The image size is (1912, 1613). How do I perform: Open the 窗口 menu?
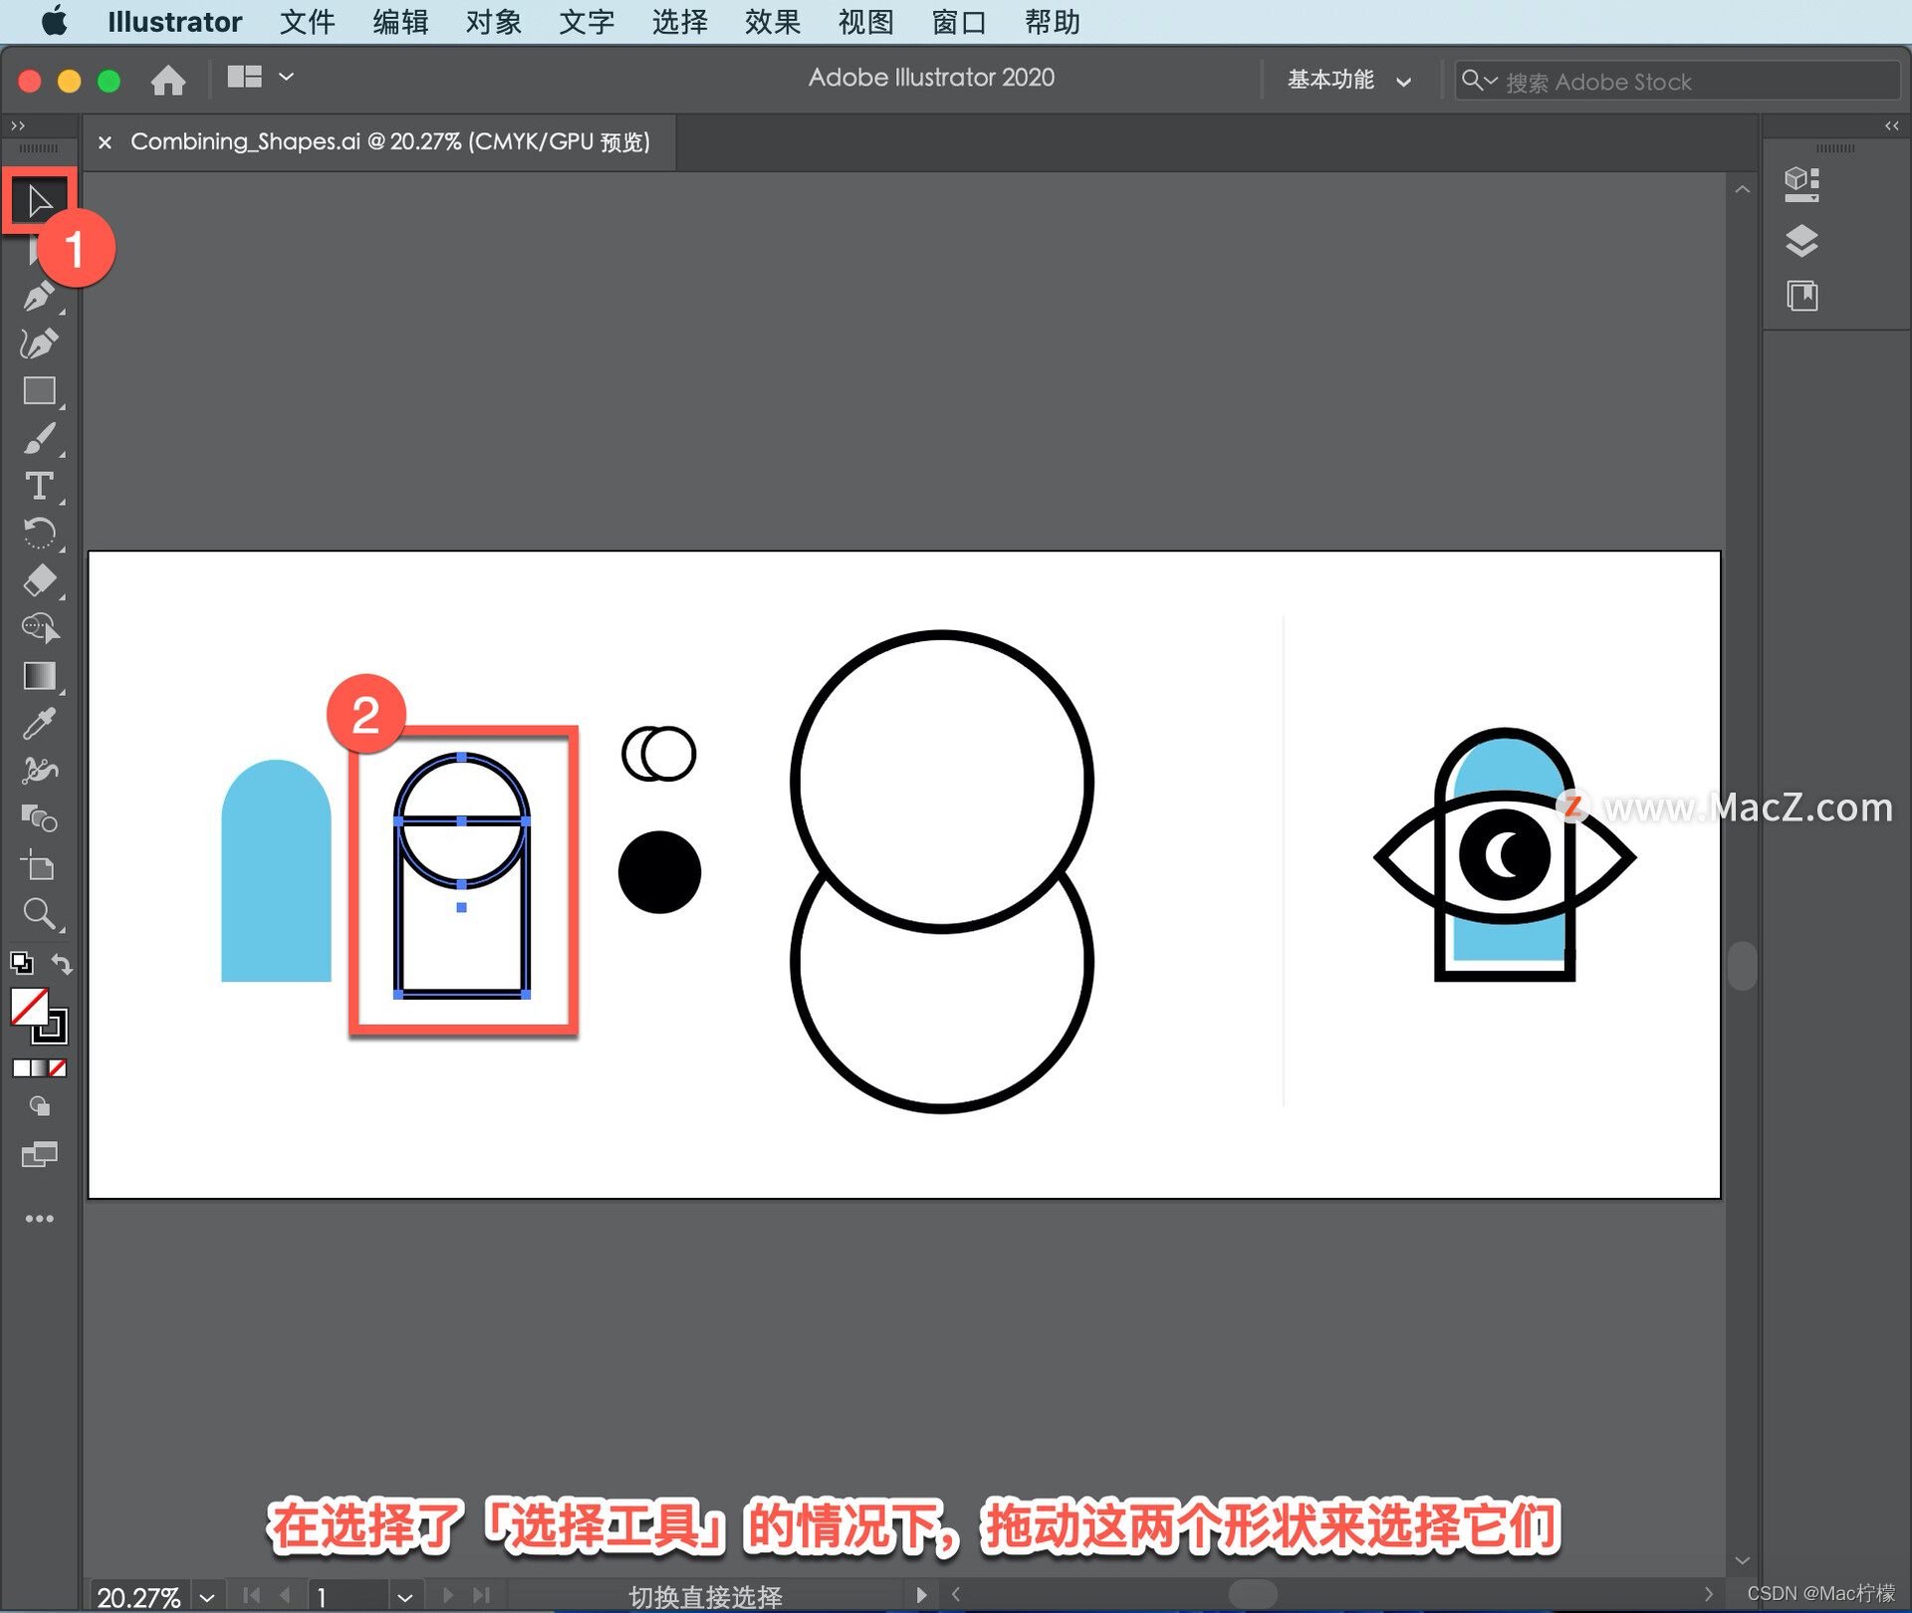(x=958, y=22)
